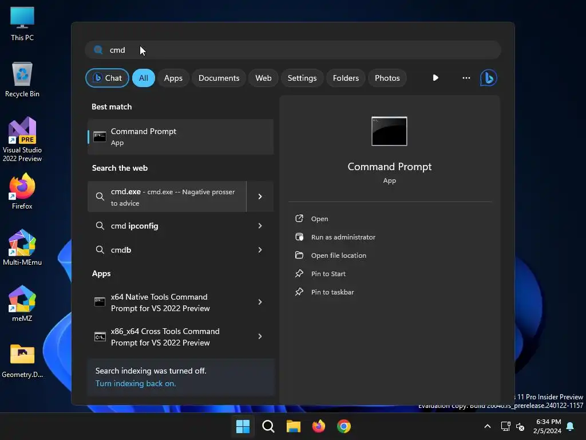The height and width of the screenshot is (440, 586).
Task: Open the Multi-MEmu desktop shortcut
Action: [22, 247]
